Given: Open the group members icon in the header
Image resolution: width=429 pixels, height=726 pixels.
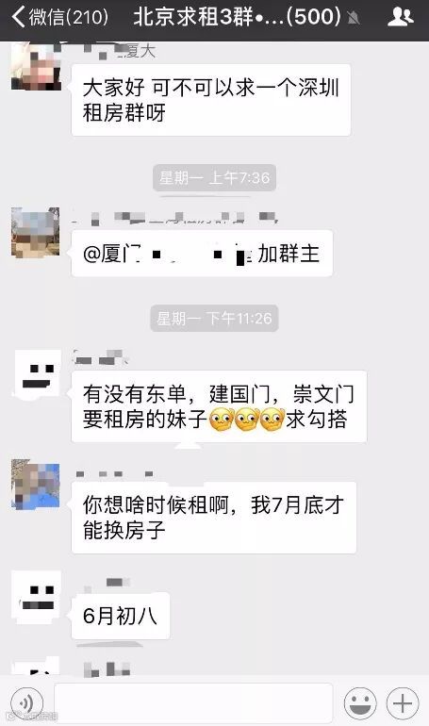Looking at the screenshot, I should [400, 17].
